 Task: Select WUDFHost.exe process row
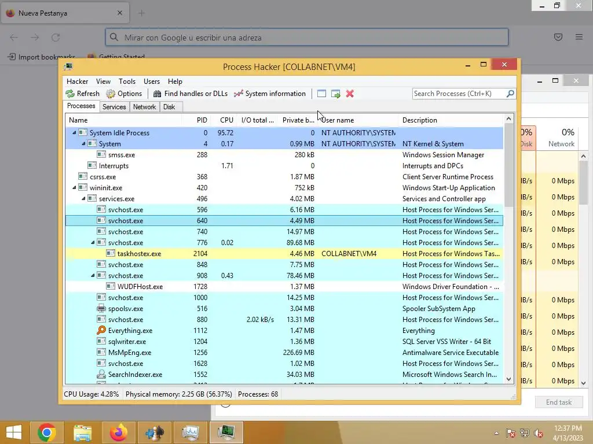pos(284,287)
